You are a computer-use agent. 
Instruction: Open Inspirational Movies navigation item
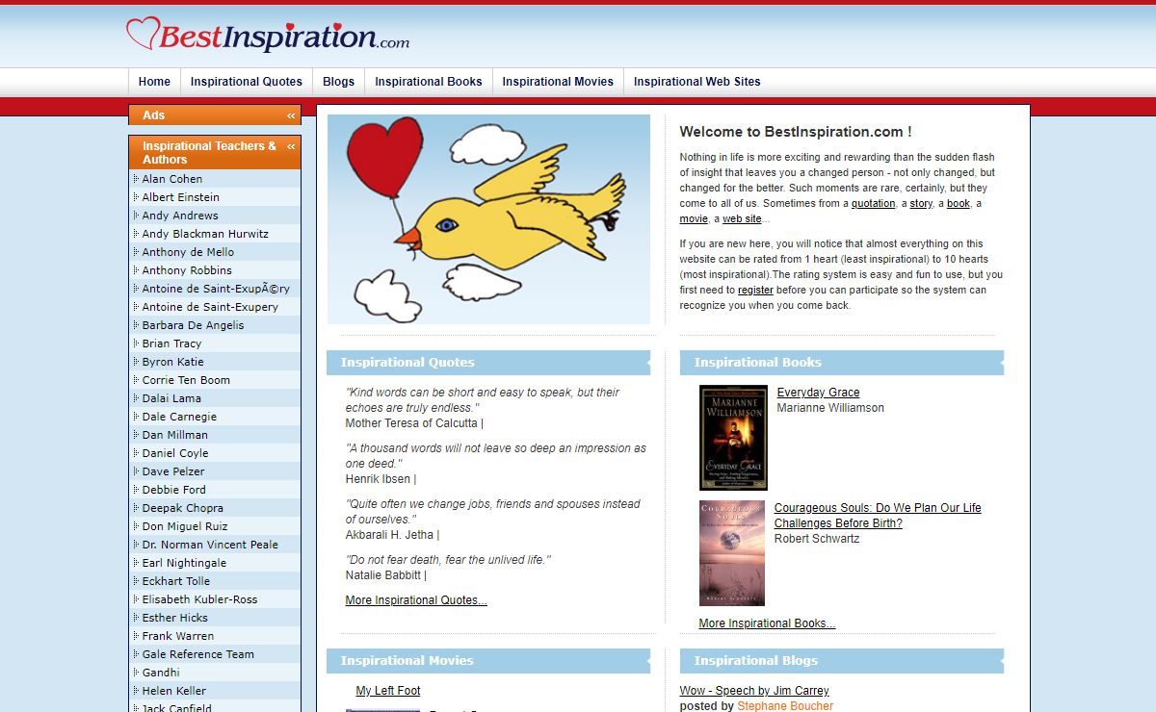click(558, 82)
